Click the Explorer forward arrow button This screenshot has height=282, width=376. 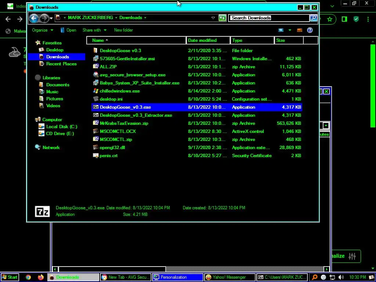[44, 18]
